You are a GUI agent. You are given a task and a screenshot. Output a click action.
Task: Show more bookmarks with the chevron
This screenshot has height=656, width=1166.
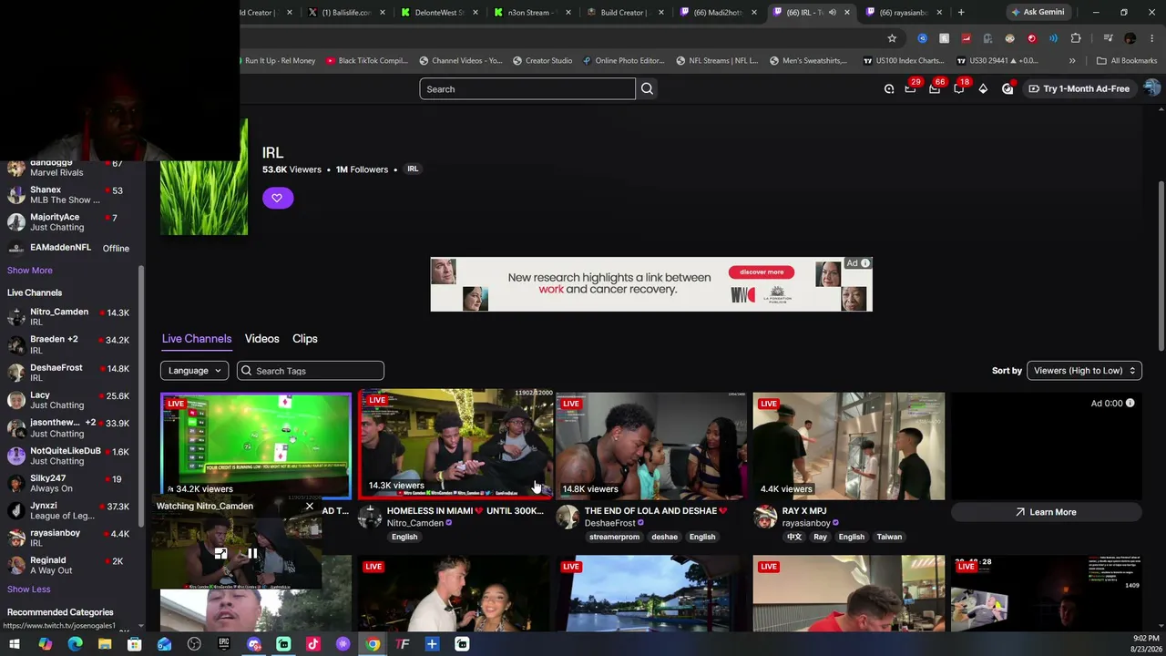[x=1072, y=61]
